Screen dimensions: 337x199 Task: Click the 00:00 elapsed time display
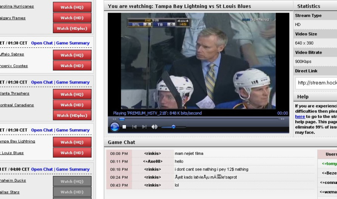282,113
